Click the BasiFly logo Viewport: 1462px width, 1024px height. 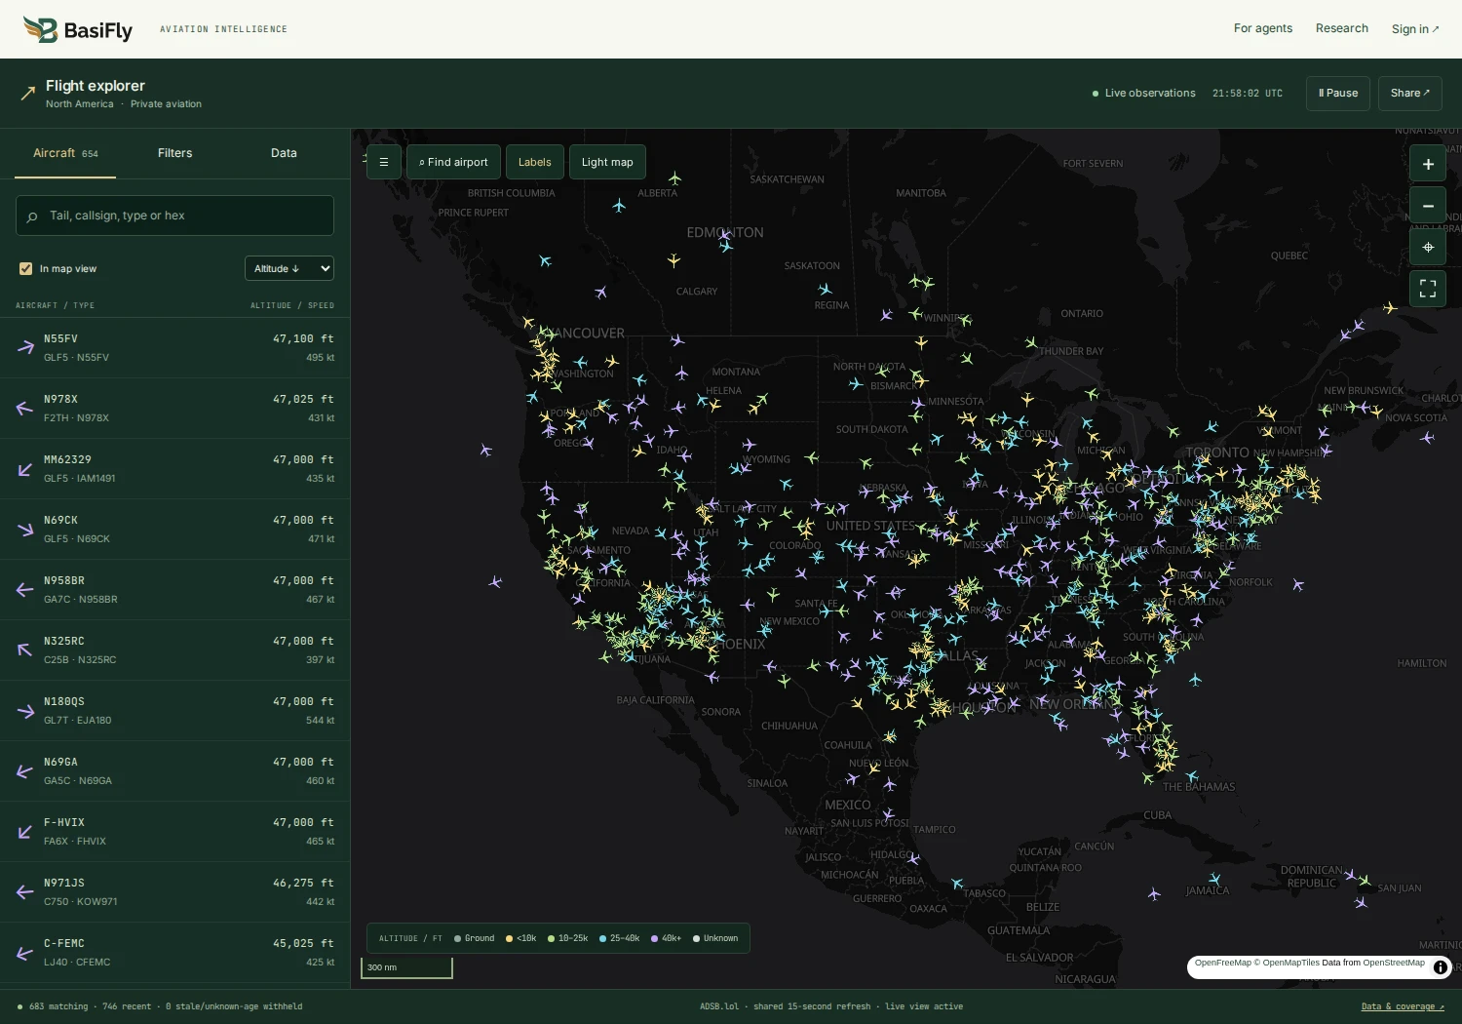(x=78, y=29)
